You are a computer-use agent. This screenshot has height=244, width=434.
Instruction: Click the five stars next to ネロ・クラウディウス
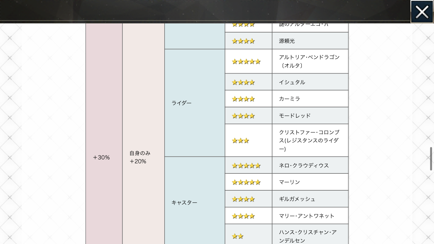tap(246, 166)
